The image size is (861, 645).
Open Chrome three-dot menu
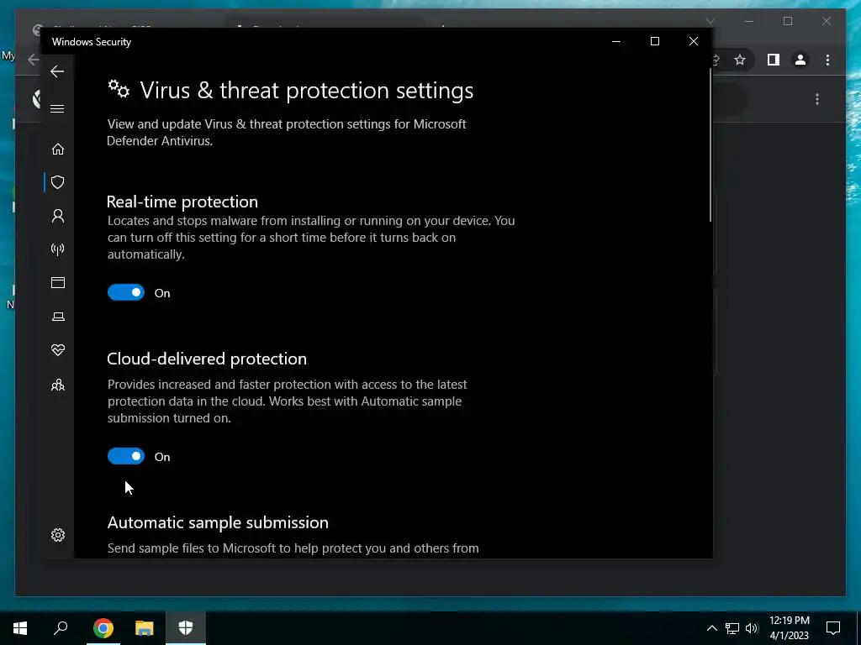click(827, 60)
